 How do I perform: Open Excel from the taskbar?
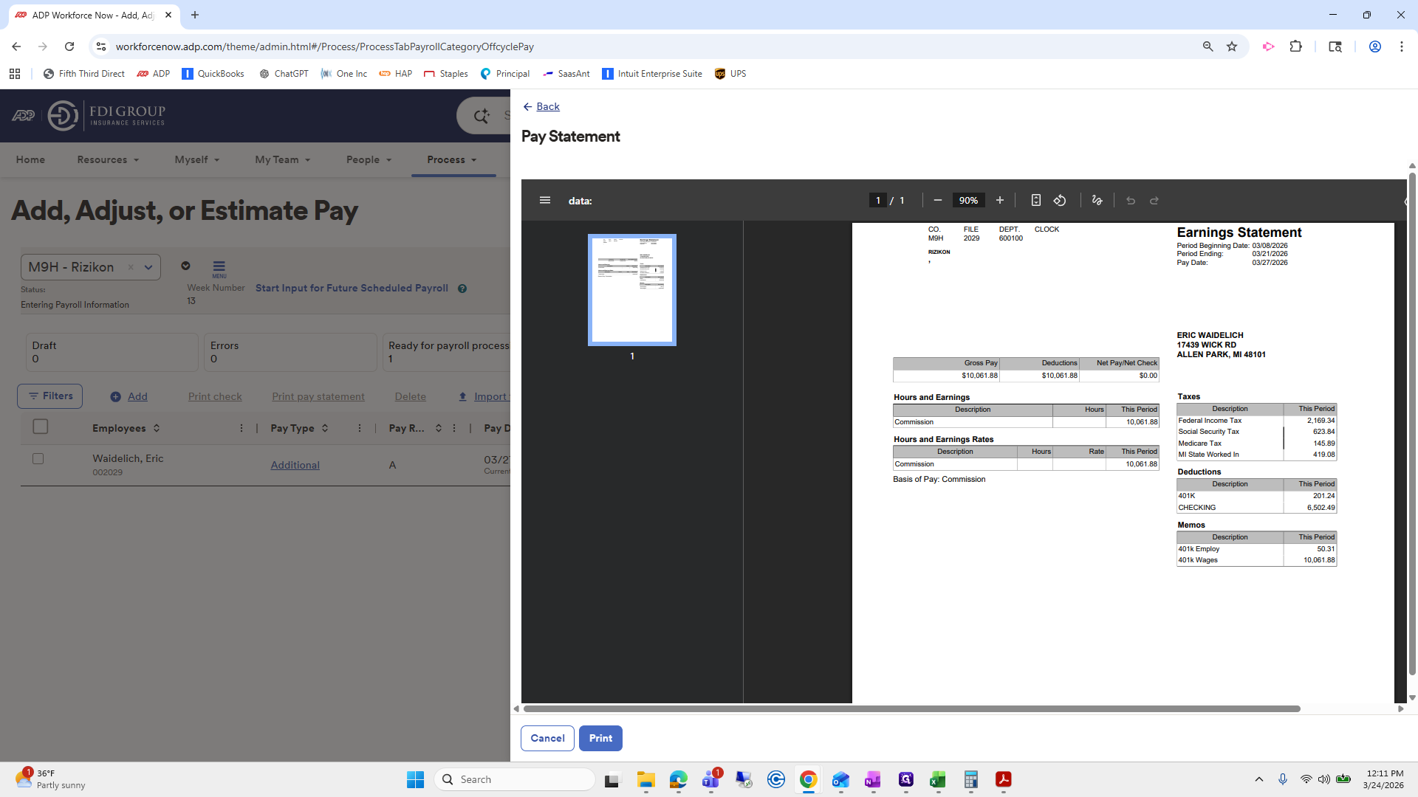[938, 779]
